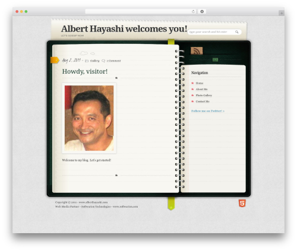Click the Aug 2, 2011 post date

(71, 60)
